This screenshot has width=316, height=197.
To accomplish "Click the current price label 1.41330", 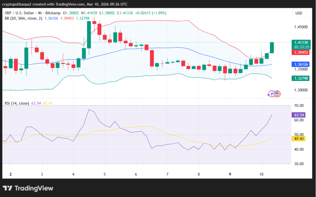I will pyautogui.click(x=301, y=43).
